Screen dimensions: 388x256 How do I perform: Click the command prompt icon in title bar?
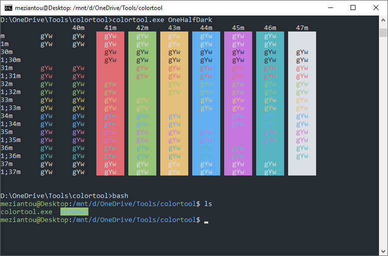[x=8, y=7]
